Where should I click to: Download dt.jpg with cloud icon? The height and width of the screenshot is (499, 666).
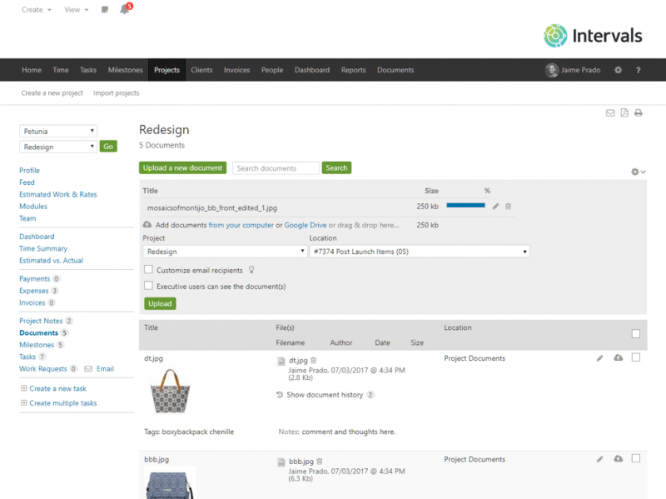pyautogui.click(x=618, y=358)
